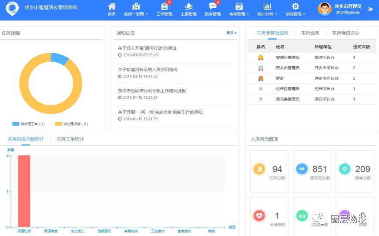Image resolution: width=379 pixels, height=236 pixels.
Task: Click the 养殖污染 axis label
Action: click(131, 231)
